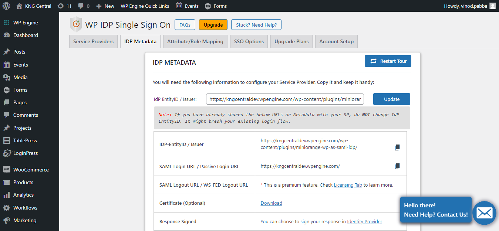The width and height of the screenshot is (499, 231).
Task: Open the Attribute/Role Mapping tab
Action: click(195, 41)
